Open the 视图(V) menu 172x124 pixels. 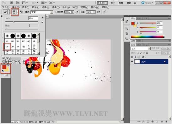pyautogui.click(x=84, y=7)
